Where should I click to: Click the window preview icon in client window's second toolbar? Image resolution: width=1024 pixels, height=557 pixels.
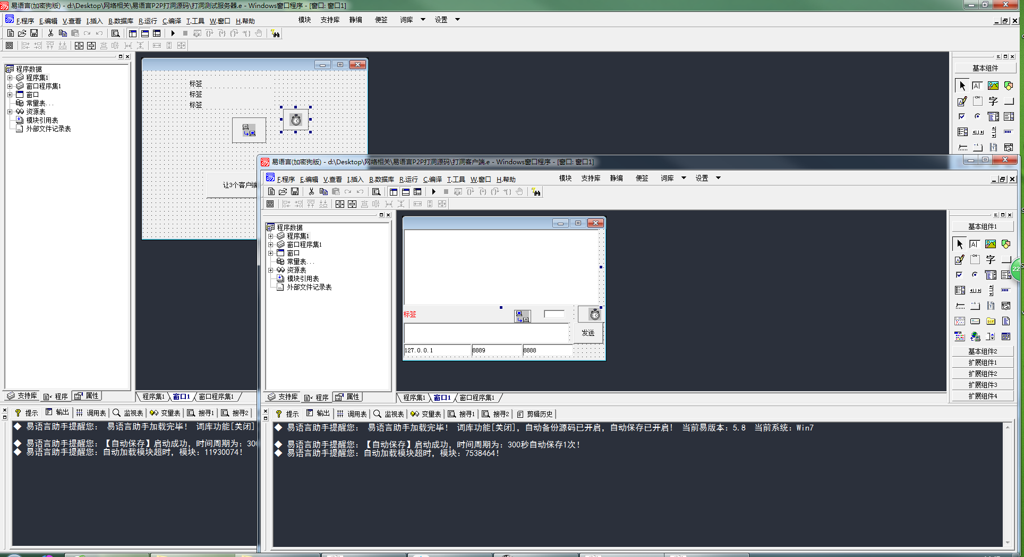click(270, 204)
